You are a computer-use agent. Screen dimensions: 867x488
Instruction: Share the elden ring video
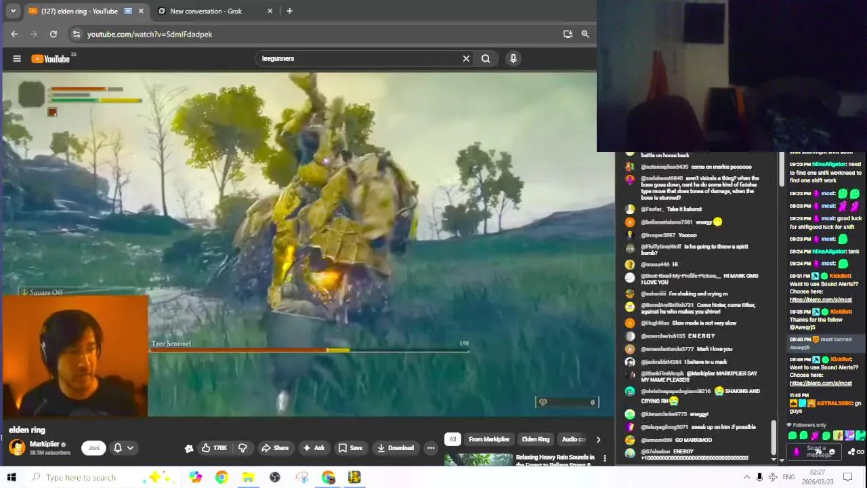click(x=275, y=448)
